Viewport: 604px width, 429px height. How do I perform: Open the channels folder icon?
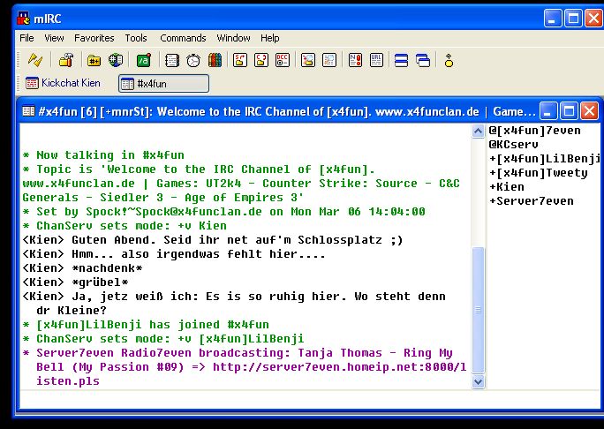coord(93,60)
